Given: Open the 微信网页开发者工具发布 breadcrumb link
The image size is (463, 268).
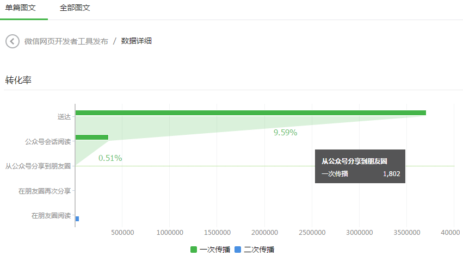Looking at the screenshot, I should 66,41.
